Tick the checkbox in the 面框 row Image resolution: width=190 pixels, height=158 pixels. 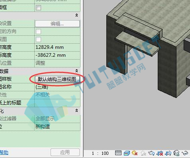click(x=38, y=8)
